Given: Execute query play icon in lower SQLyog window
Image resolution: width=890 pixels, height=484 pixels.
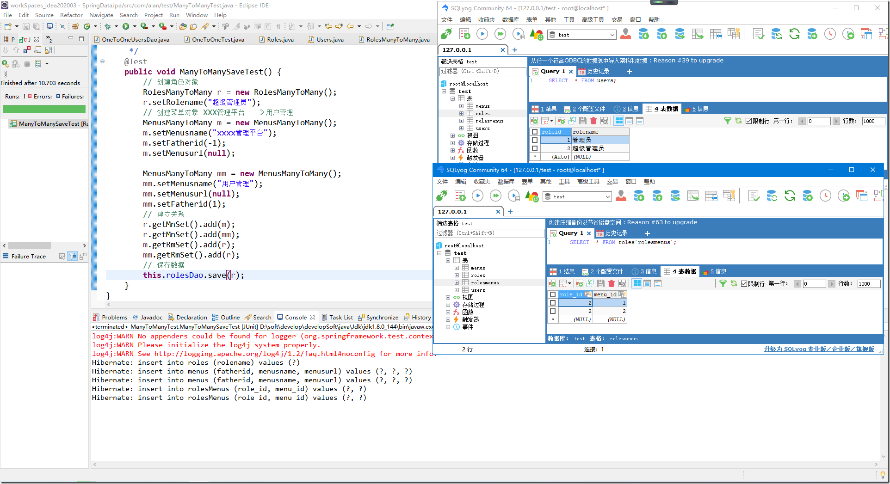Looking at the screenshot, I should [477, 196].
